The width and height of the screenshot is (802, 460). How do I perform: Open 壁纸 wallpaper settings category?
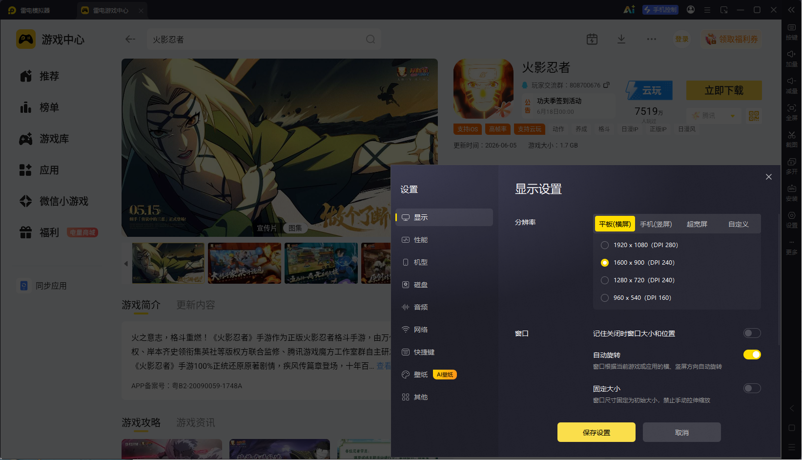(x=444, y=375)
